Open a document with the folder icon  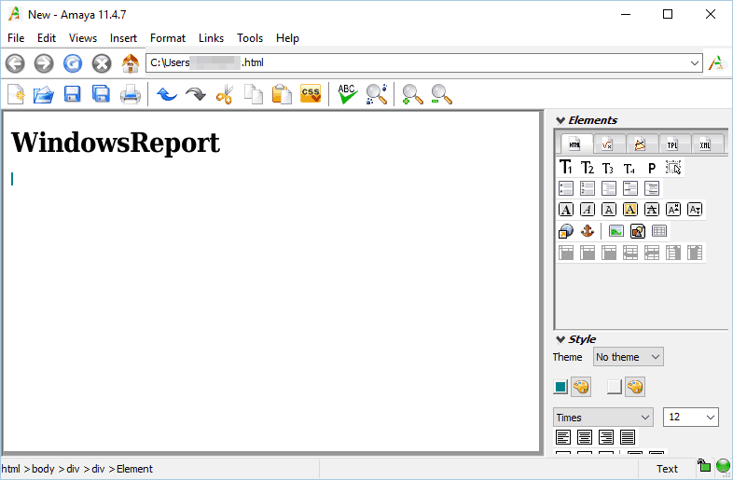coord(44,94)
